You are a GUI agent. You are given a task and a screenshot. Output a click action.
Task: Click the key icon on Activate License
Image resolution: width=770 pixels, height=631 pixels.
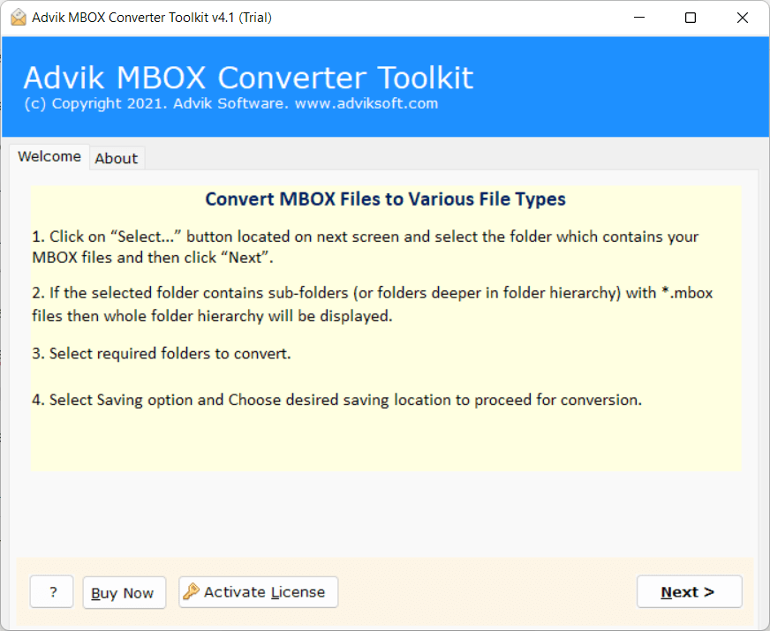coord(191,592)
